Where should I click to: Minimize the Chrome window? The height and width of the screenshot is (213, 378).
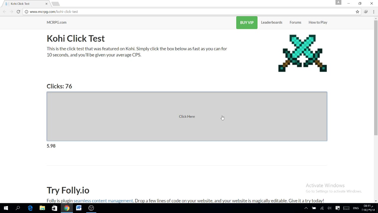[348, 4]
